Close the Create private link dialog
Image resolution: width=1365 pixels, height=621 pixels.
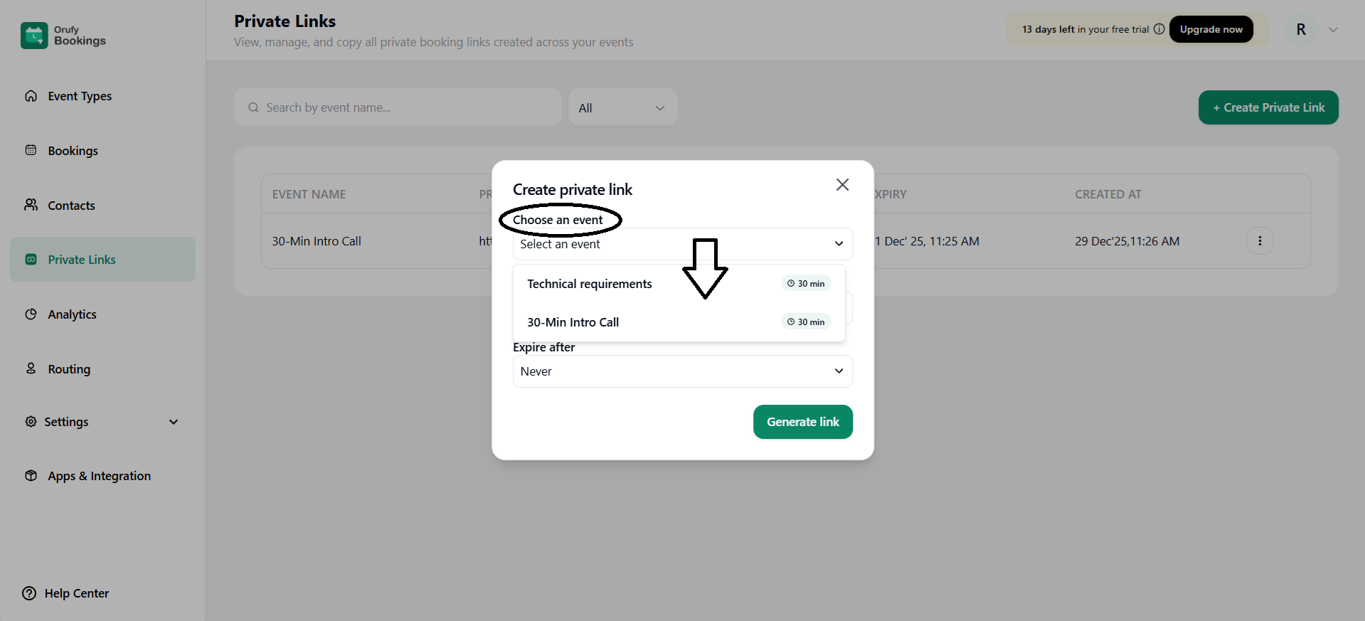[x=842, y=185]
